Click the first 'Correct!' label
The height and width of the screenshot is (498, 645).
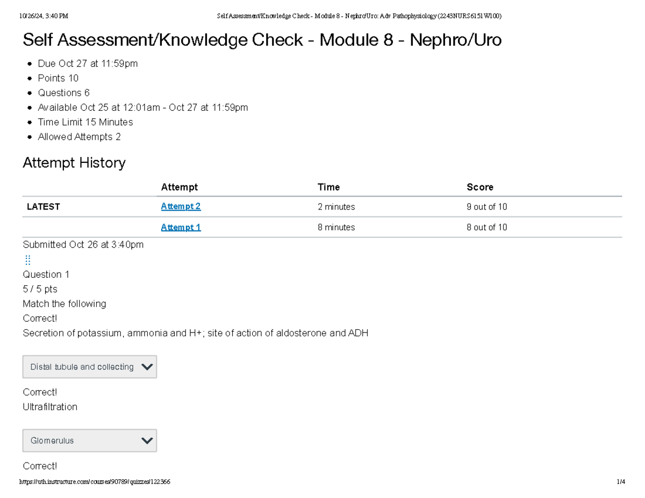pyautogui.click(x=40, y=318)
